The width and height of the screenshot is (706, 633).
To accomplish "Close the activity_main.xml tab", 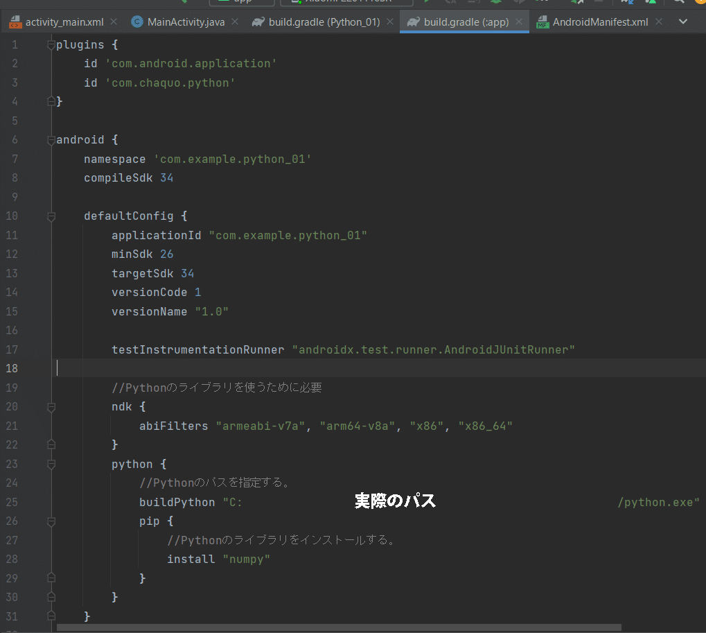I will (x=114, y=21).
